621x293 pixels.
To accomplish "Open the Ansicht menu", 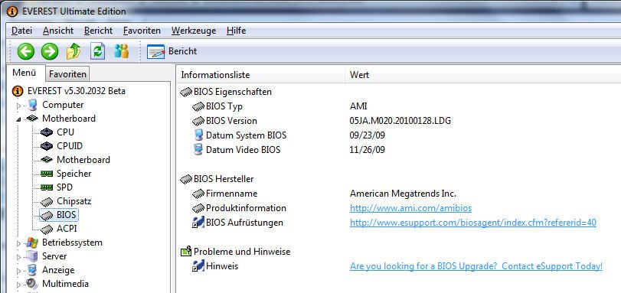I will pos(58,31).
